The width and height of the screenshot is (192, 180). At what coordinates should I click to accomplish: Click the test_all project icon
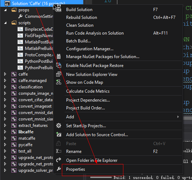[x=14, y=151]
